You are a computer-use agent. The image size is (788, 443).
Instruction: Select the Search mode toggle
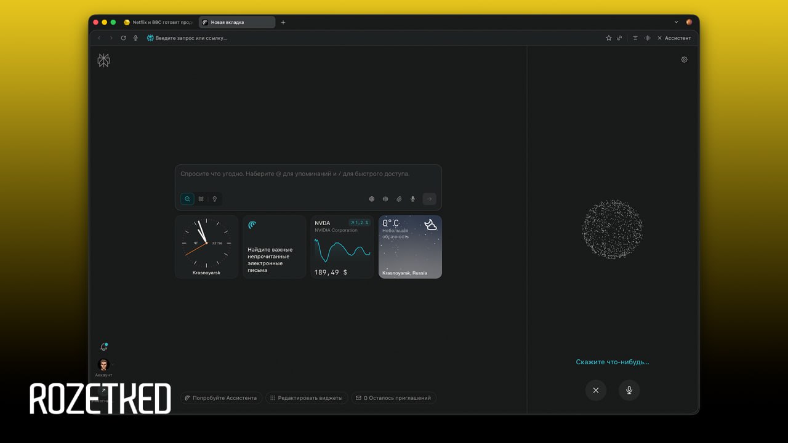point(187,199)
